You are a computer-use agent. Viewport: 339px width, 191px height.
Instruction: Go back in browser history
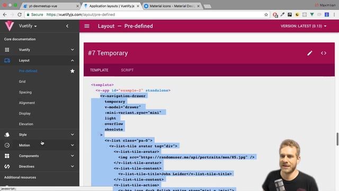coord(5,14)
